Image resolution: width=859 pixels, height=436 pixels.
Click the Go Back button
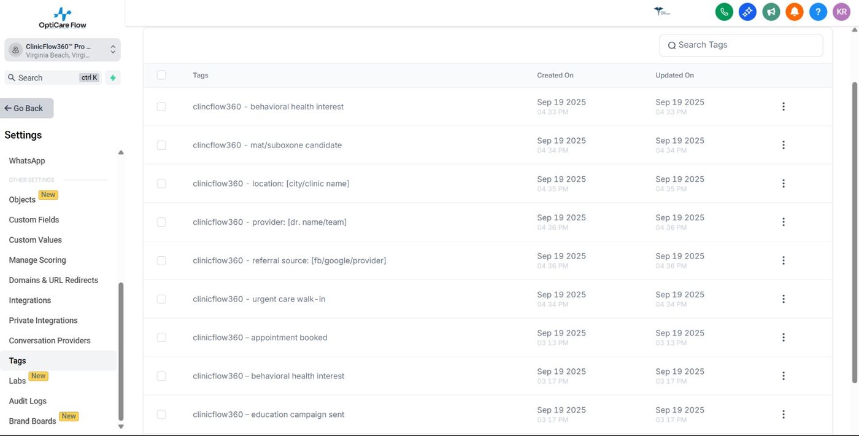pos(27,108)
